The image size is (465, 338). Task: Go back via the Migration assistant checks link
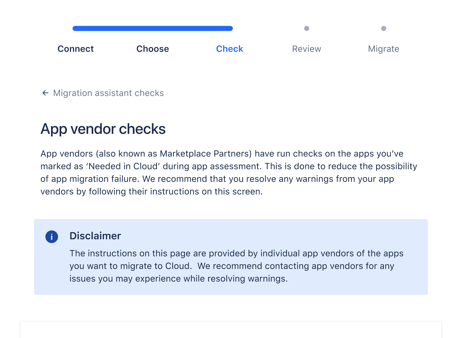[x=108, y=93]
